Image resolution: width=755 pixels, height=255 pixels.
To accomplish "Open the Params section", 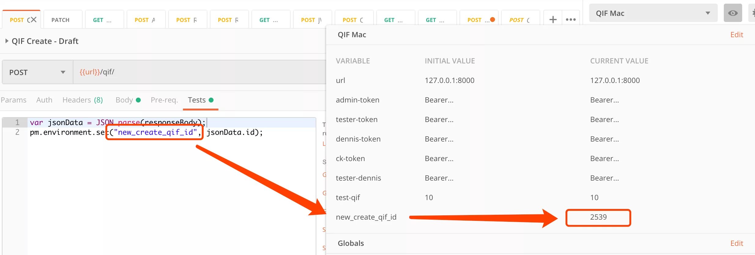I will pos(13,100).
